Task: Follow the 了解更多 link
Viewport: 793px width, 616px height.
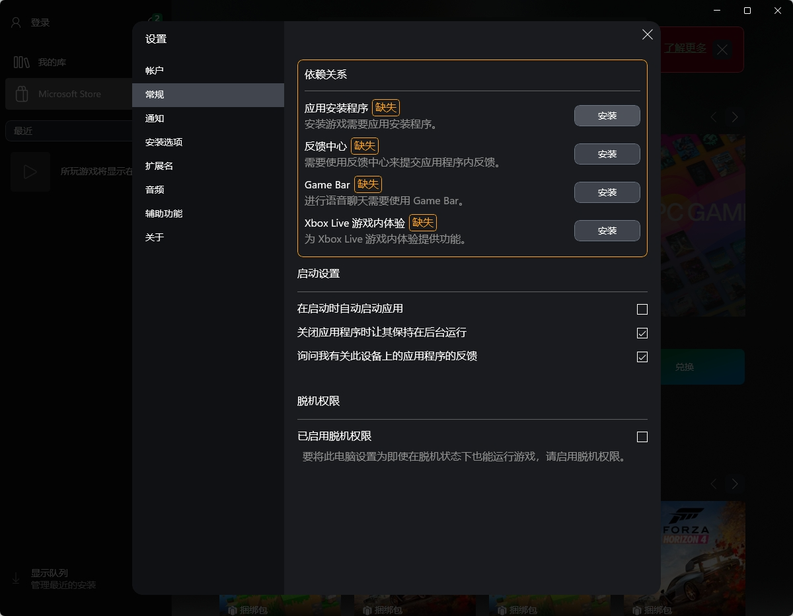Action: [685, 48]
